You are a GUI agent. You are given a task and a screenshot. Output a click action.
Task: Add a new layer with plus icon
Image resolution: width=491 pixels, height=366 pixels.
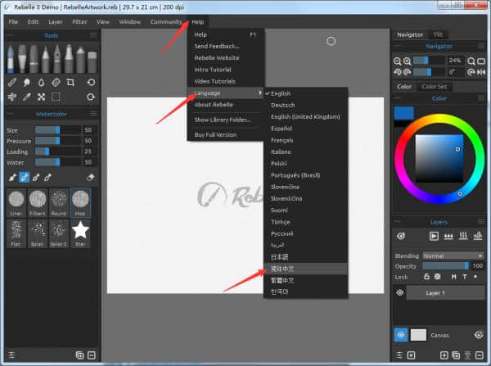(444, 355)
